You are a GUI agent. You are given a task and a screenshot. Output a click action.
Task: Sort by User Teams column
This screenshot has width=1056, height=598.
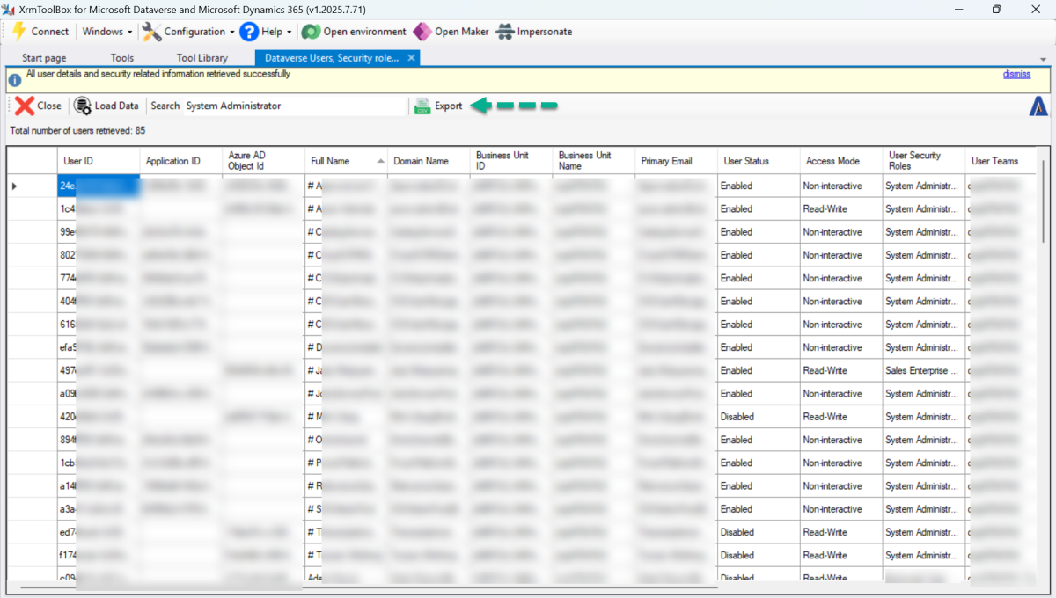pyautogui.click(x=1001, y=161)
